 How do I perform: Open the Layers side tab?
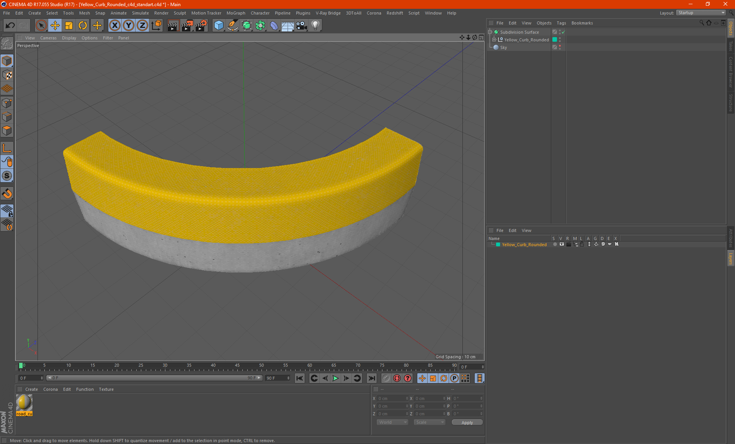730,258
